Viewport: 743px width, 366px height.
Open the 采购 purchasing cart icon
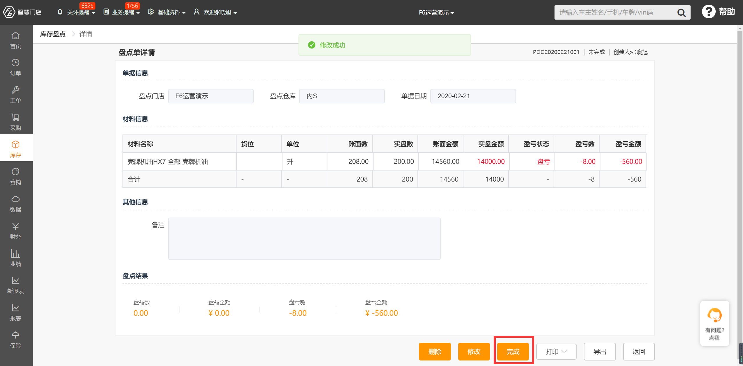pos(15,117)
